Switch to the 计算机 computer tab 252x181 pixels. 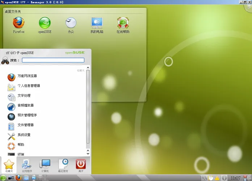[45, 165]
